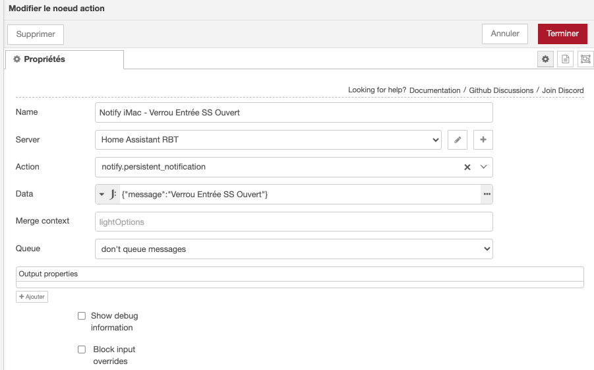The height and width of the screenshot is (370, 594).
Task: Click the Terminer button
Action: [x=562, y=34]
